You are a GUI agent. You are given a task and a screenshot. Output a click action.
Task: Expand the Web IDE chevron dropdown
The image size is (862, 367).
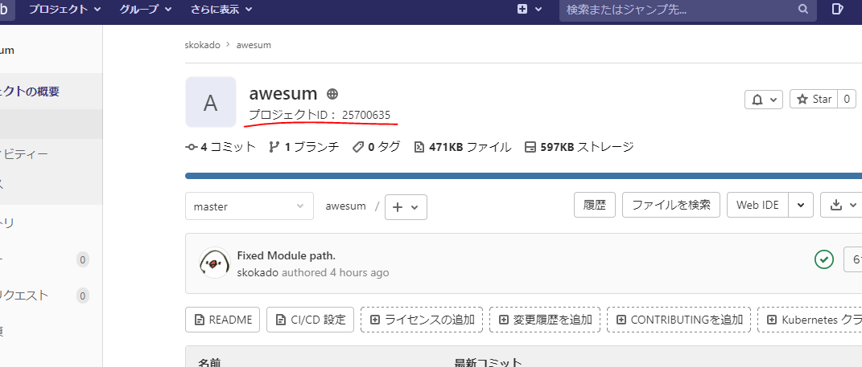coord(801,205)
